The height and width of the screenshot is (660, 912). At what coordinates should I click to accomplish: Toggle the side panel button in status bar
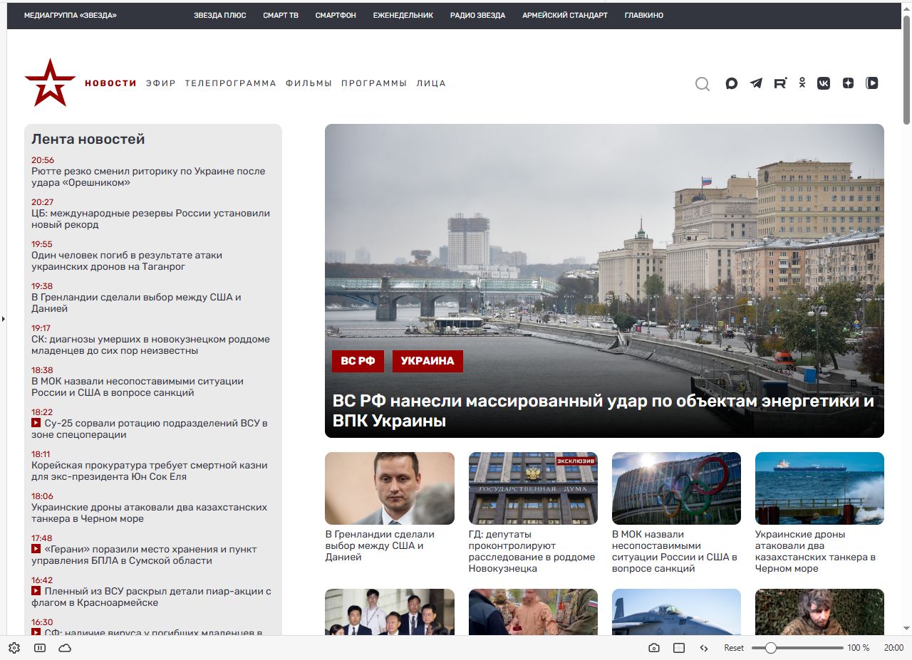[40, 648]
